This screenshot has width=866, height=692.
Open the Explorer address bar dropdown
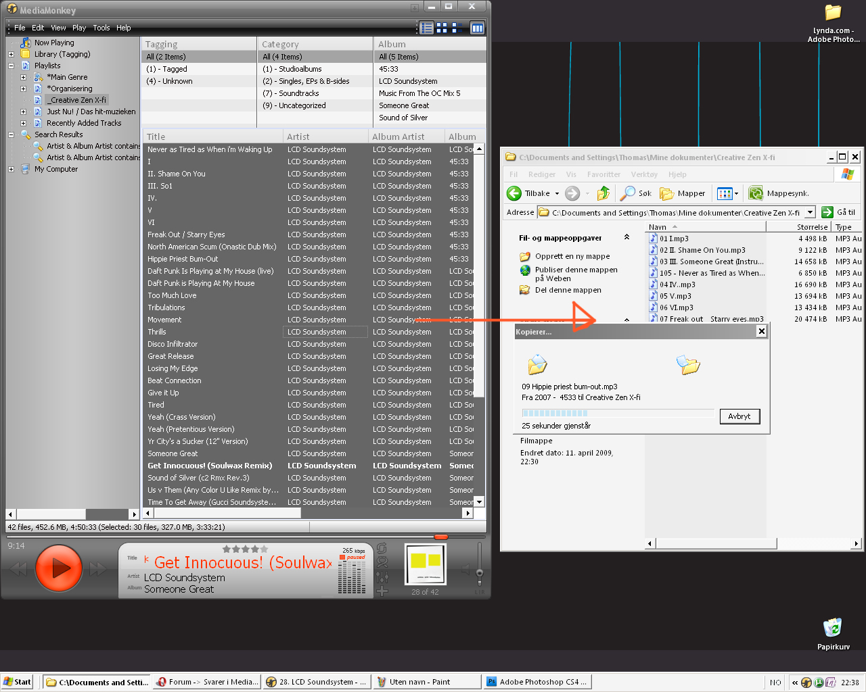tap(810, 212)
